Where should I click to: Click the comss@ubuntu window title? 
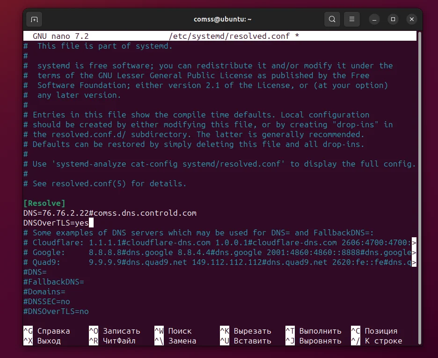[223, 19]
